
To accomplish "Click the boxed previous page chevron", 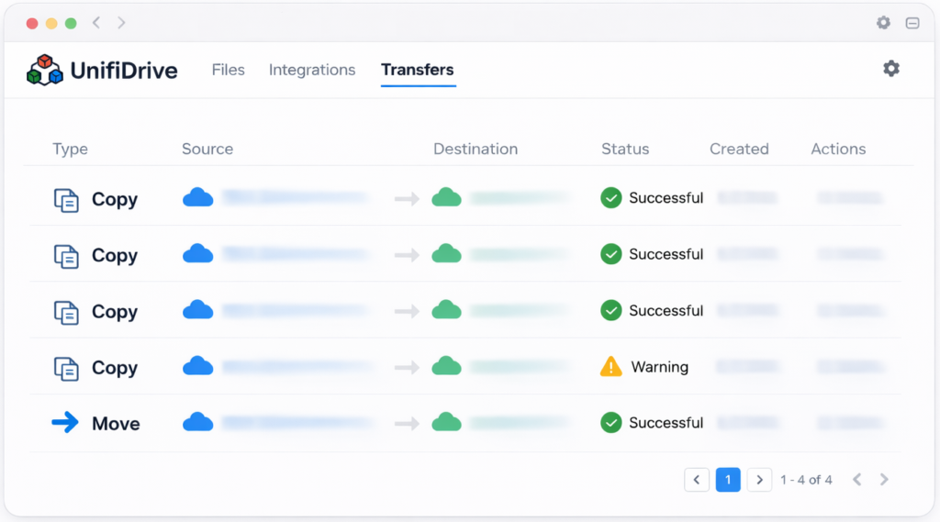I will pyautogui.click(x=697, y=480).
